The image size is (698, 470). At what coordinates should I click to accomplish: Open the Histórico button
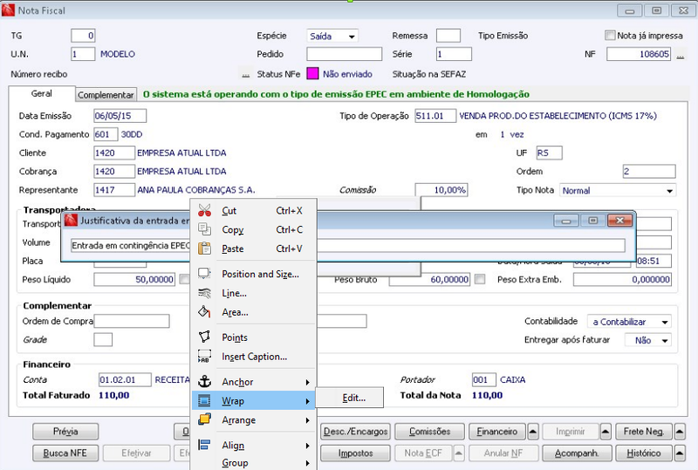644,453
